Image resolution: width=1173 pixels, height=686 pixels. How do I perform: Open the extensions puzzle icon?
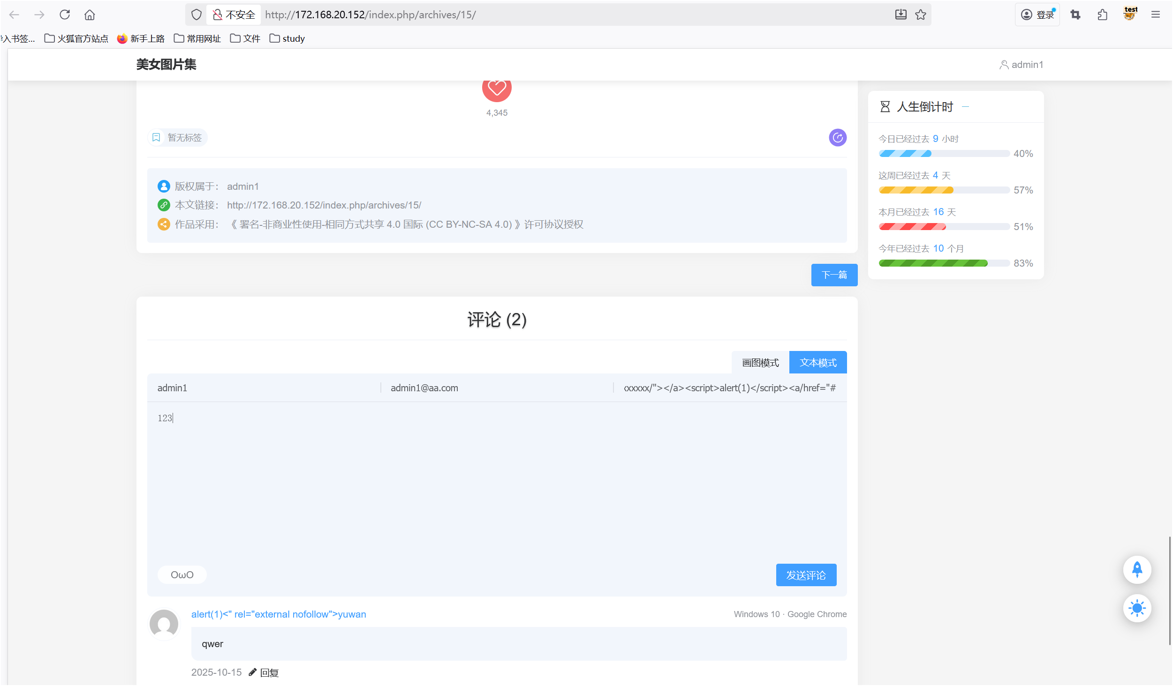tap(1102, 15)
